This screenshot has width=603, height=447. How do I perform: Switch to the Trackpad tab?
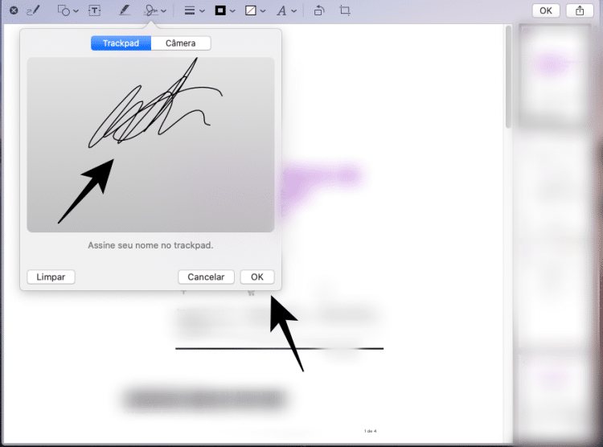click(121, 43)
